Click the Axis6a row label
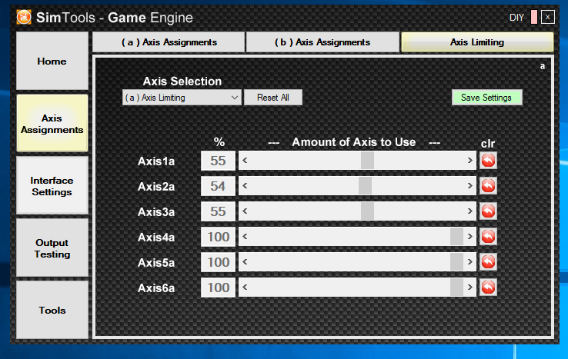The image size is (568, 359). 156,288
